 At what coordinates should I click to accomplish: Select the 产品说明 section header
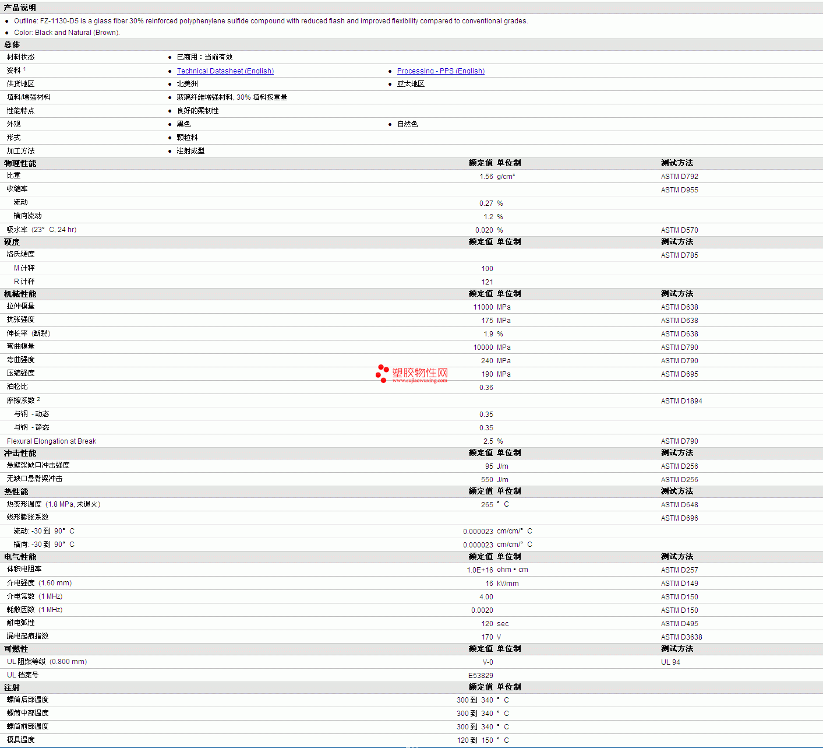tap(20, 8)
